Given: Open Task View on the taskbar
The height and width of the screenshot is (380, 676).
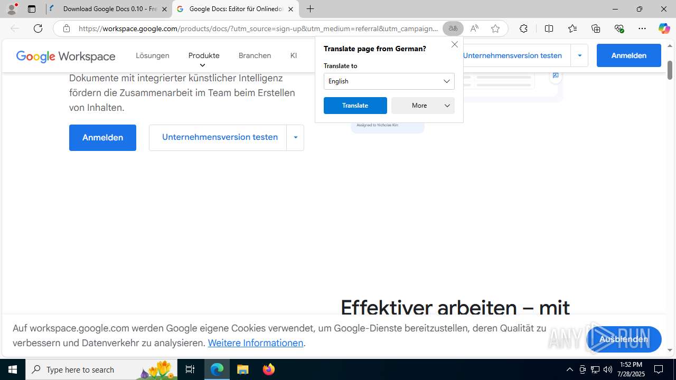Looking at the screenshot, I should pos(190,369).
